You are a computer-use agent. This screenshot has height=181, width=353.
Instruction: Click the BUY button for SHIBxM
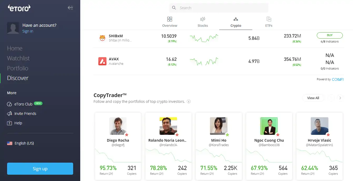[330, 35]
